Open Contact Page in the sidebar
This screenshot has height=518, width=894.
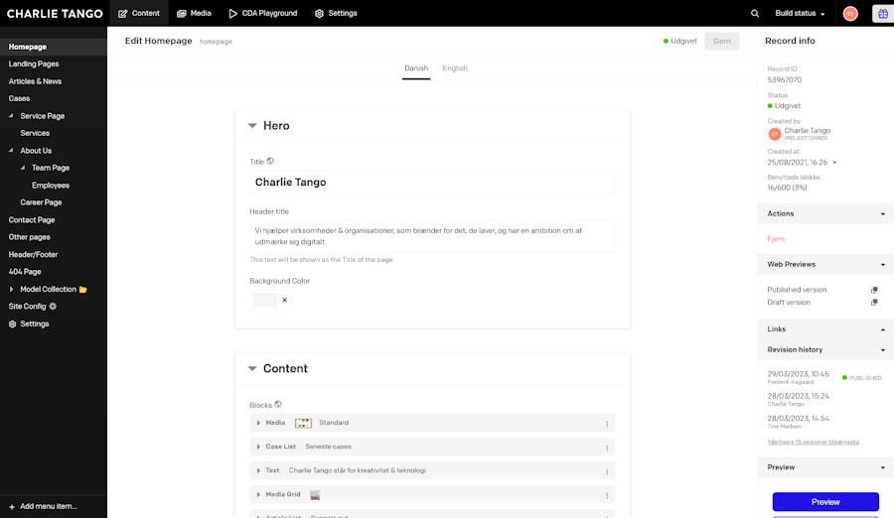tap(32, 220)
